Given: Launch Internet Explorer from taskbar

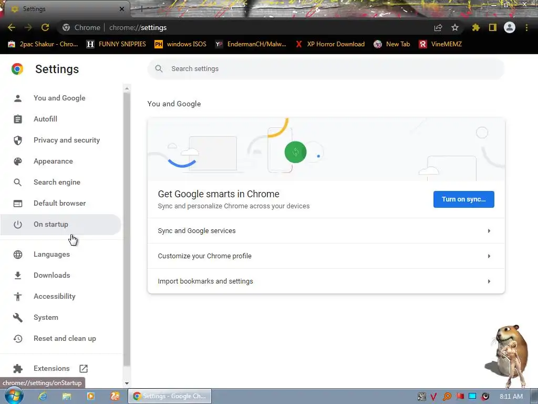Looking at the screenshot, I should (43, 396).
